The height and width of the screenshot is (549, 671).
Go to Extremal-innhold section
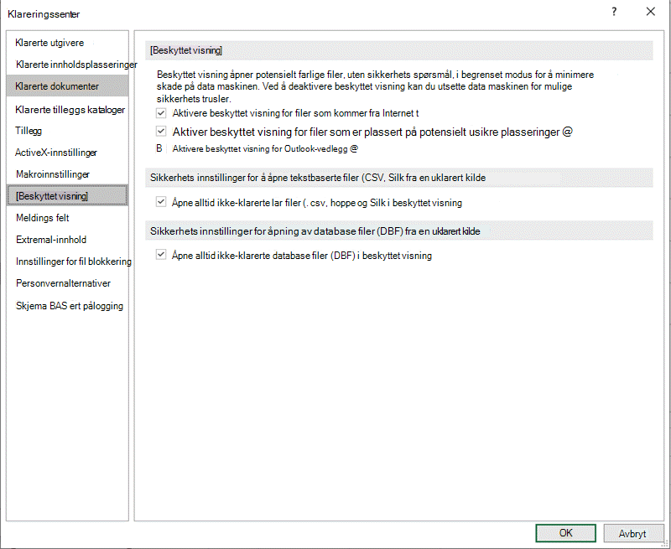point(67,240)
